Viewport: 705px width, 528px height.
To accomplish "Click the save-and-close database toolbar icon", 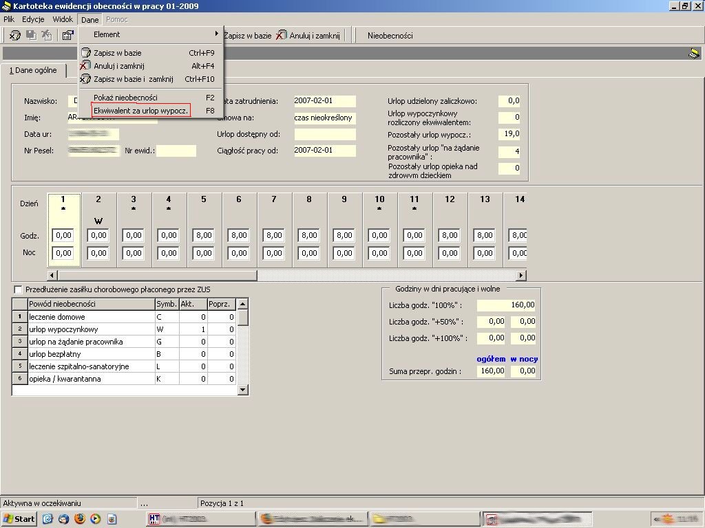I will click(15, 35).
